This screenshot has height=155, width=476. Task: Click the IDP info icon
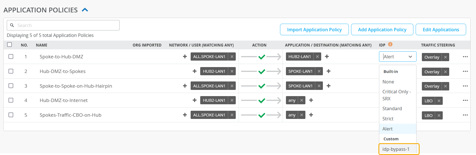(390, 44)
